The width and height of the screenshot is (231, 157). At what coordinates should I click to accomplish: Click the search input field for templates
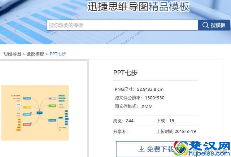122,25
